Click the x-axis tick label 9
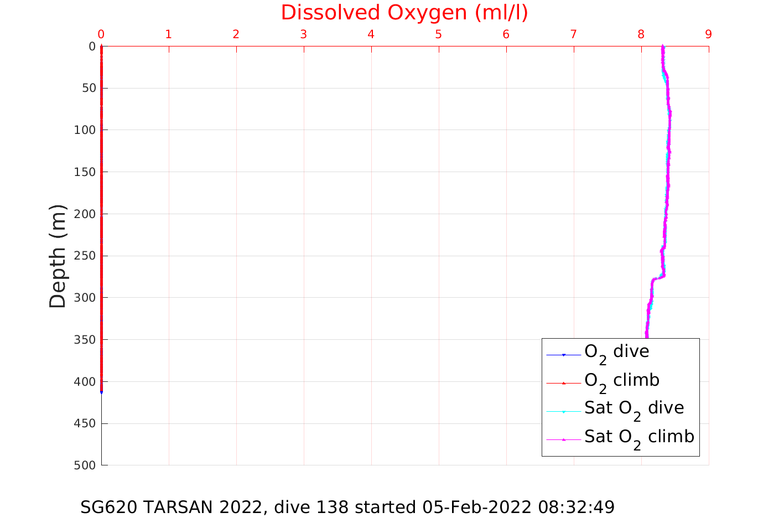This screenshot has height=523, width=784. point(708,34)
